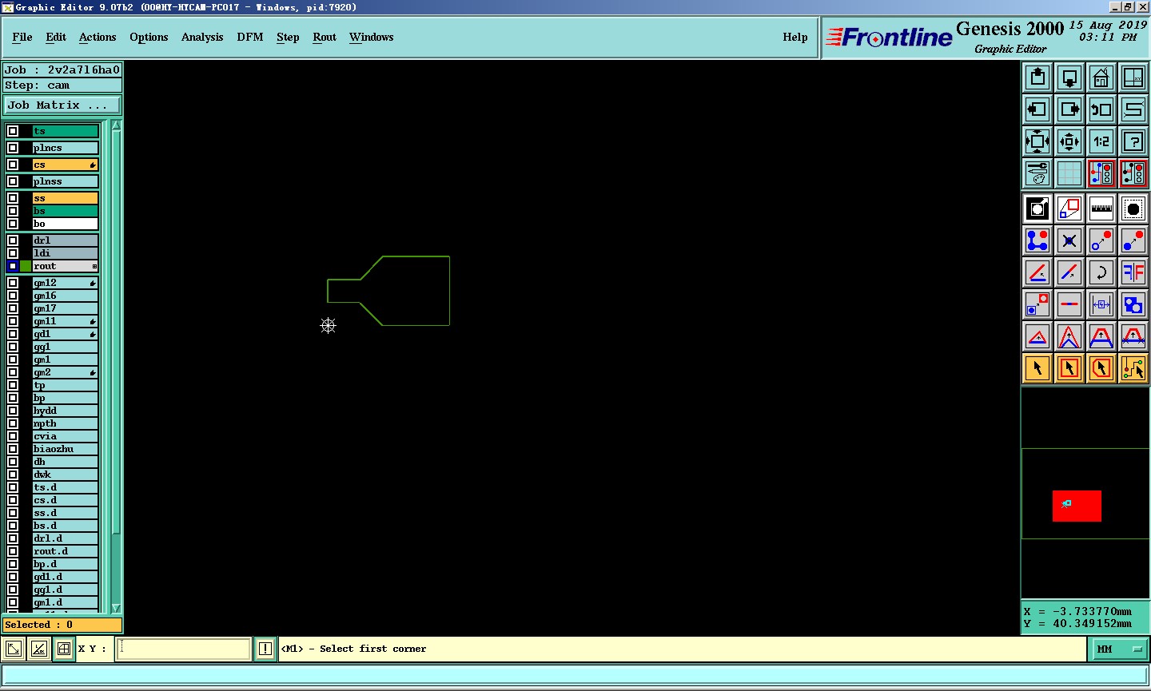The height and width of the screenshot is (691, 1151).
Task: Open the Rout menu
Action: coord(325,38)
